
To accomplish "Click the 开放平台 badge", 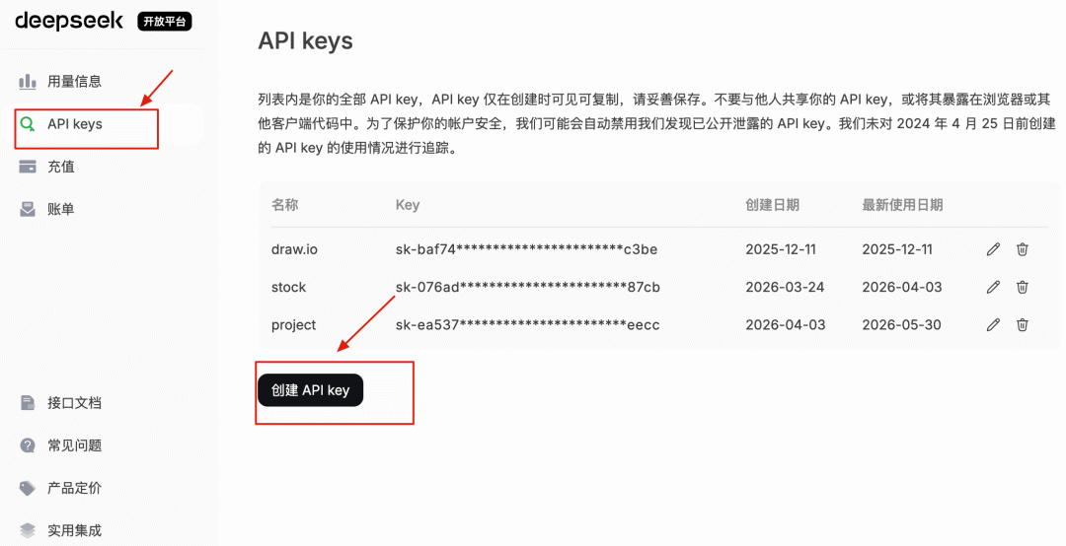I will [x=165, y=22].
